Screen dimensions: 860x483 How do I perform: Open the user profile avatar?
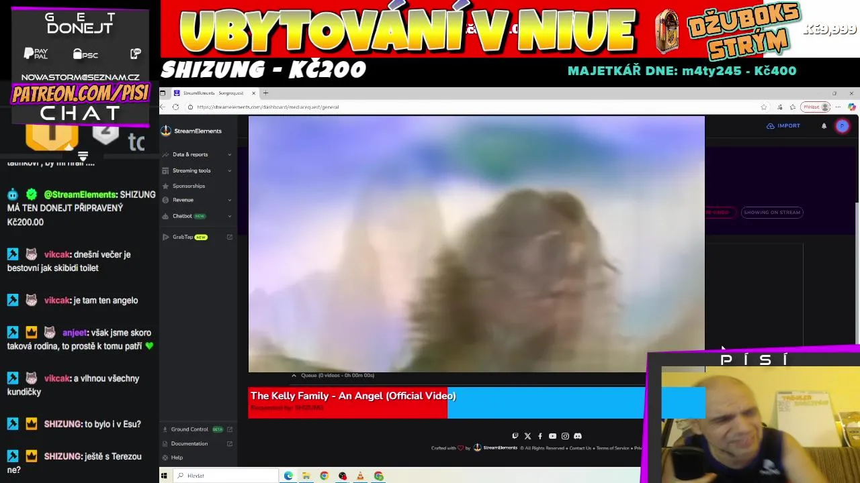(842, 126)
